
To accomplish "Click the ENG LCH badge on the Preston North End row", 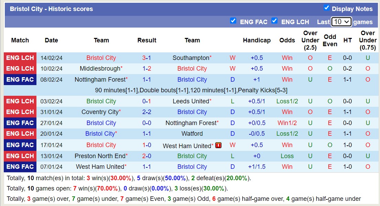I will point(20,156).
